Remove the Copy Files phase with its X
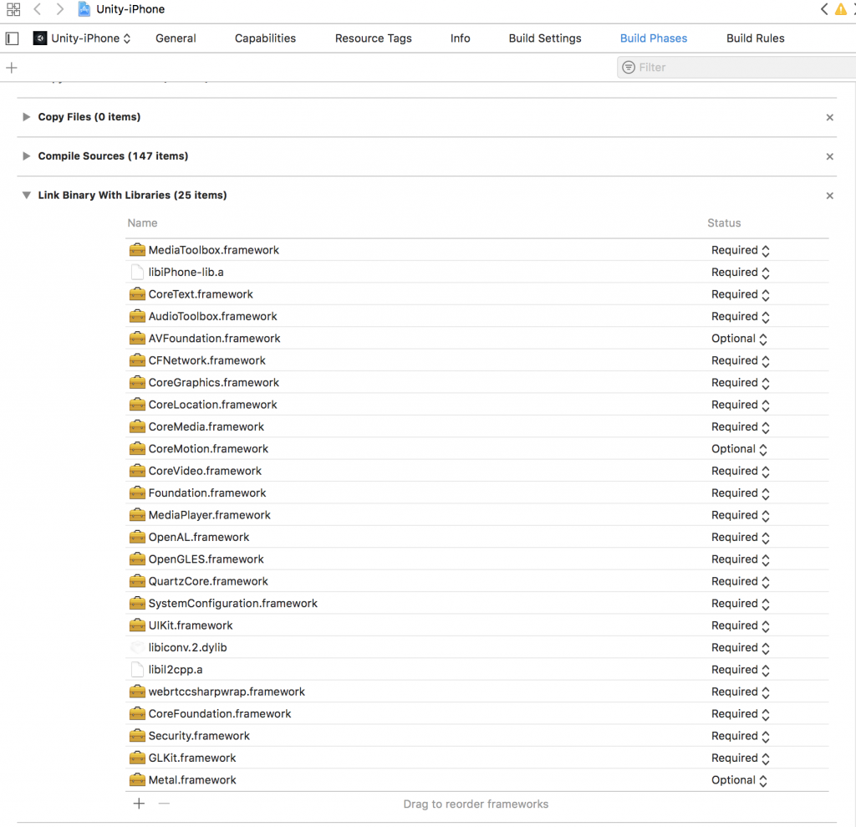This screenshot has height=827, width=856. click(x=829, y=118)
